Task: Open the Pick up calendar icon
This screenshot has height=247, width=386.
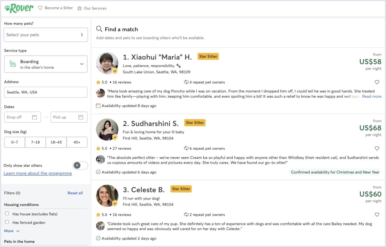Action: pos(81,117)
